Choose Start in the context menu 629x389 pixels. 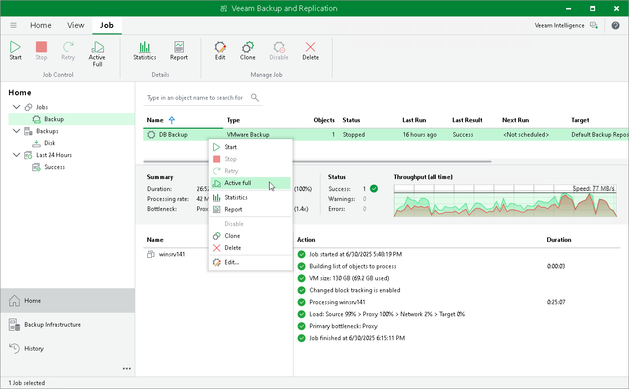click(x=250, y=147)
